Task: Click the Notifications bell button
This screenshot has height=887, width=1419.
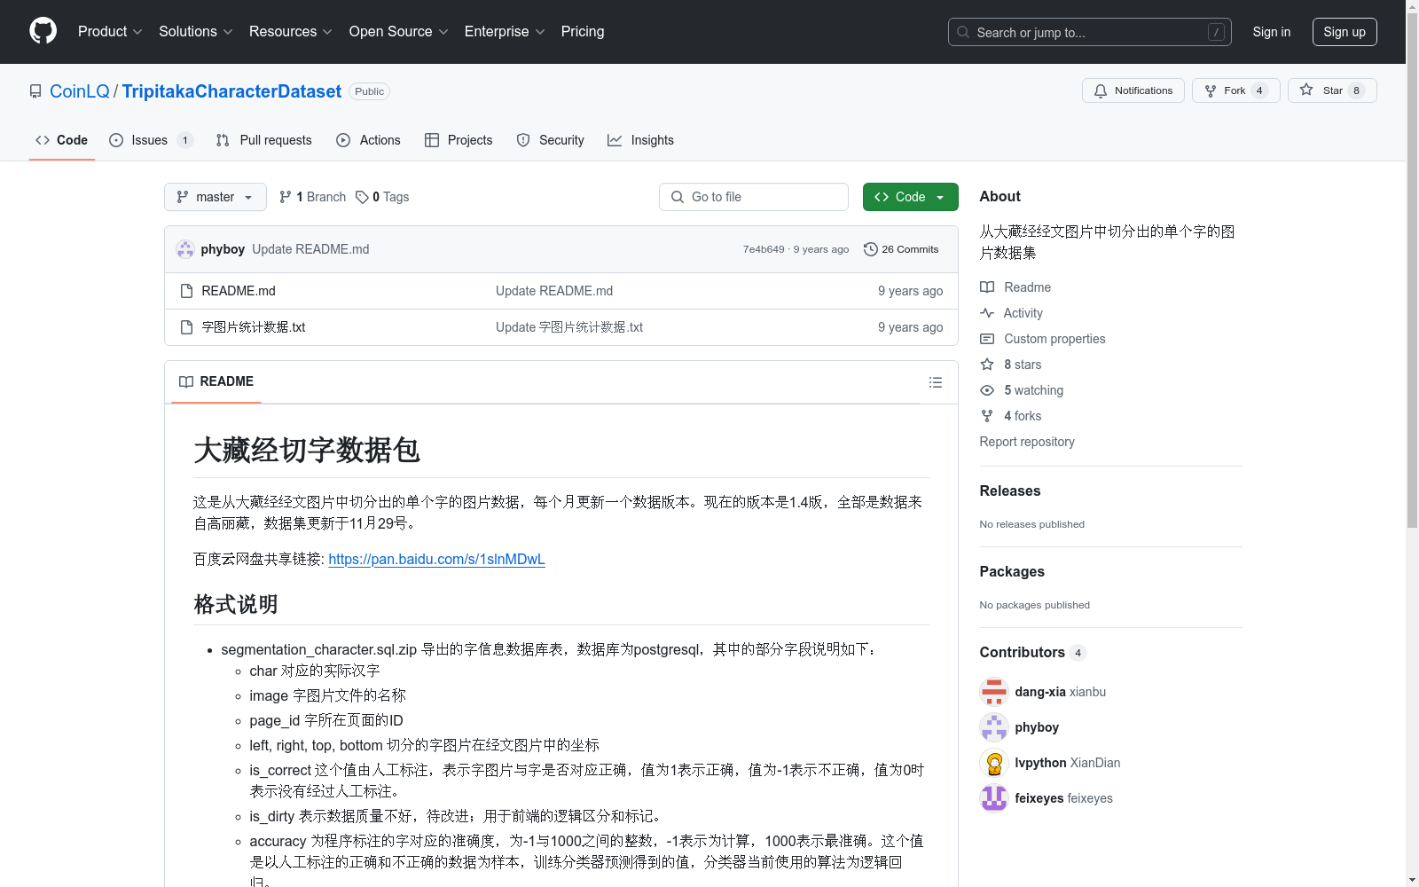Action: click(1133, 90)
